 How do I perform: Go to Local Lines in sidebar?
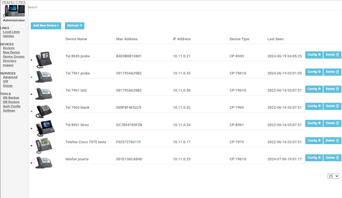pos(11,32)
